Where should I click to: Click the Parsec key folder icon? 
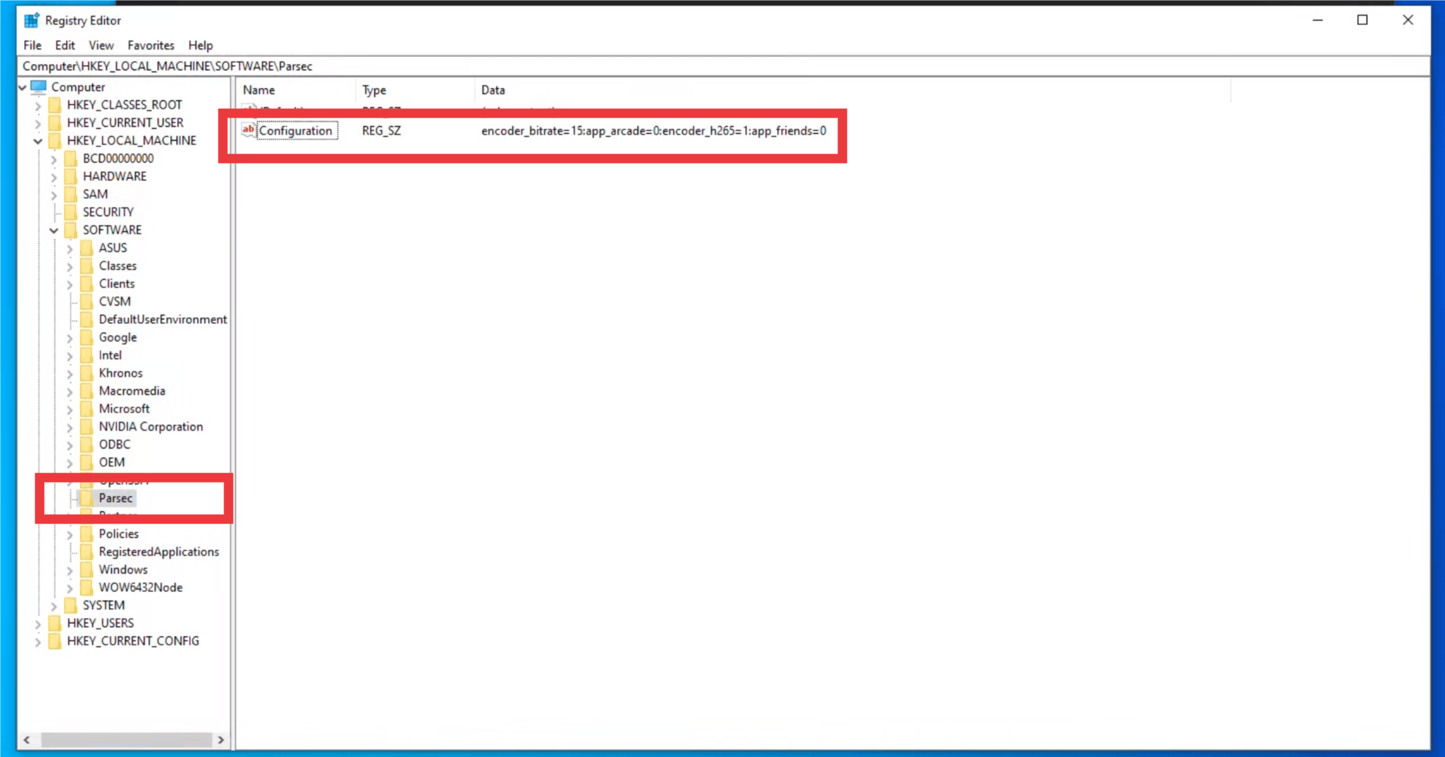(x=87, y=498)
